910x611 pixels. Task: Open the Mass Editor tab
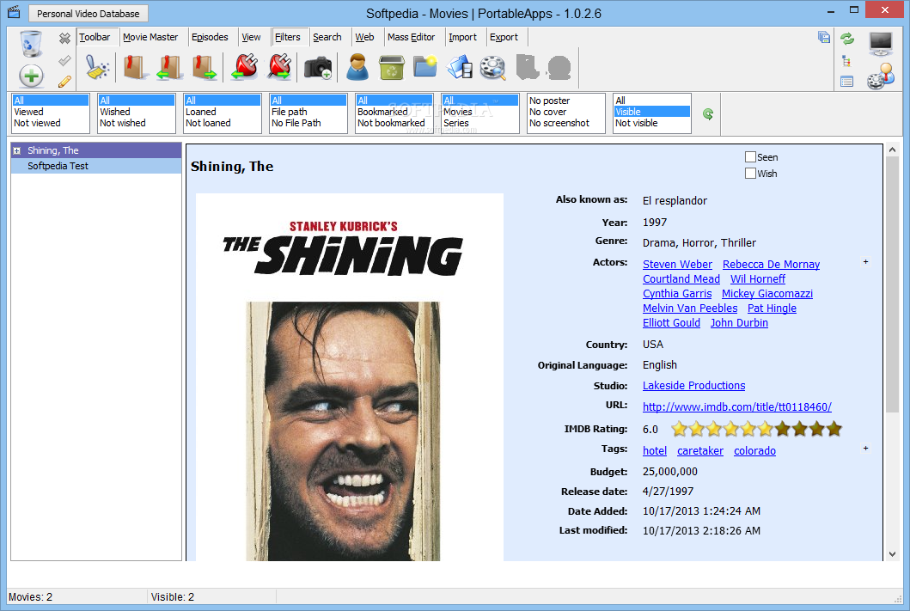point(411,37)
